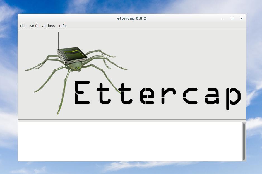Open the Options menu
The width and height of the screenshot is (262, 174).
tap(48, 26)
